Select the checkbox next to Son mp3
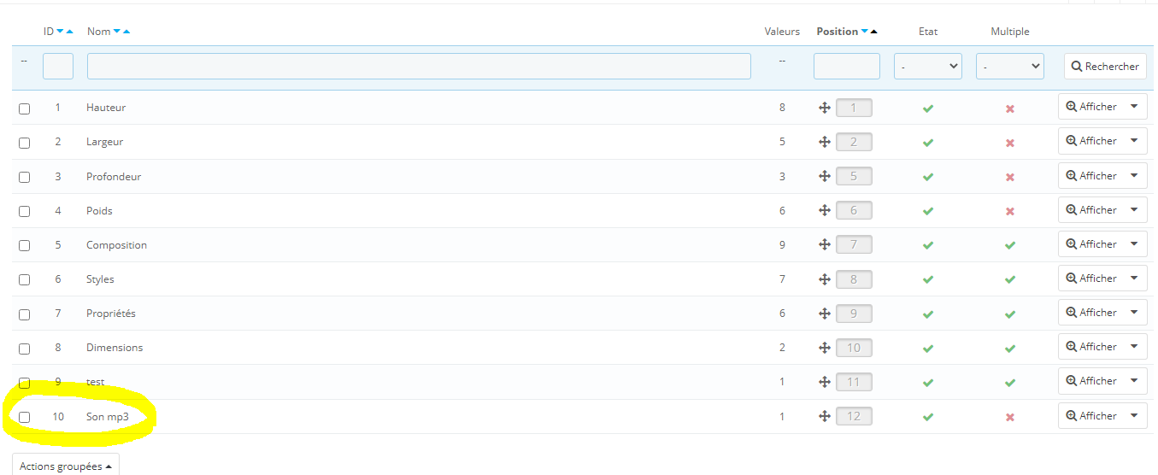 [x=25, y=417]
